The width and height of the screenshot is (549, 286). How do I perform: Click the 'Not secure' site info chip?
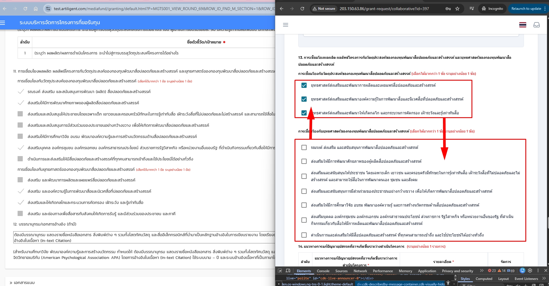(x=324, y=9)
